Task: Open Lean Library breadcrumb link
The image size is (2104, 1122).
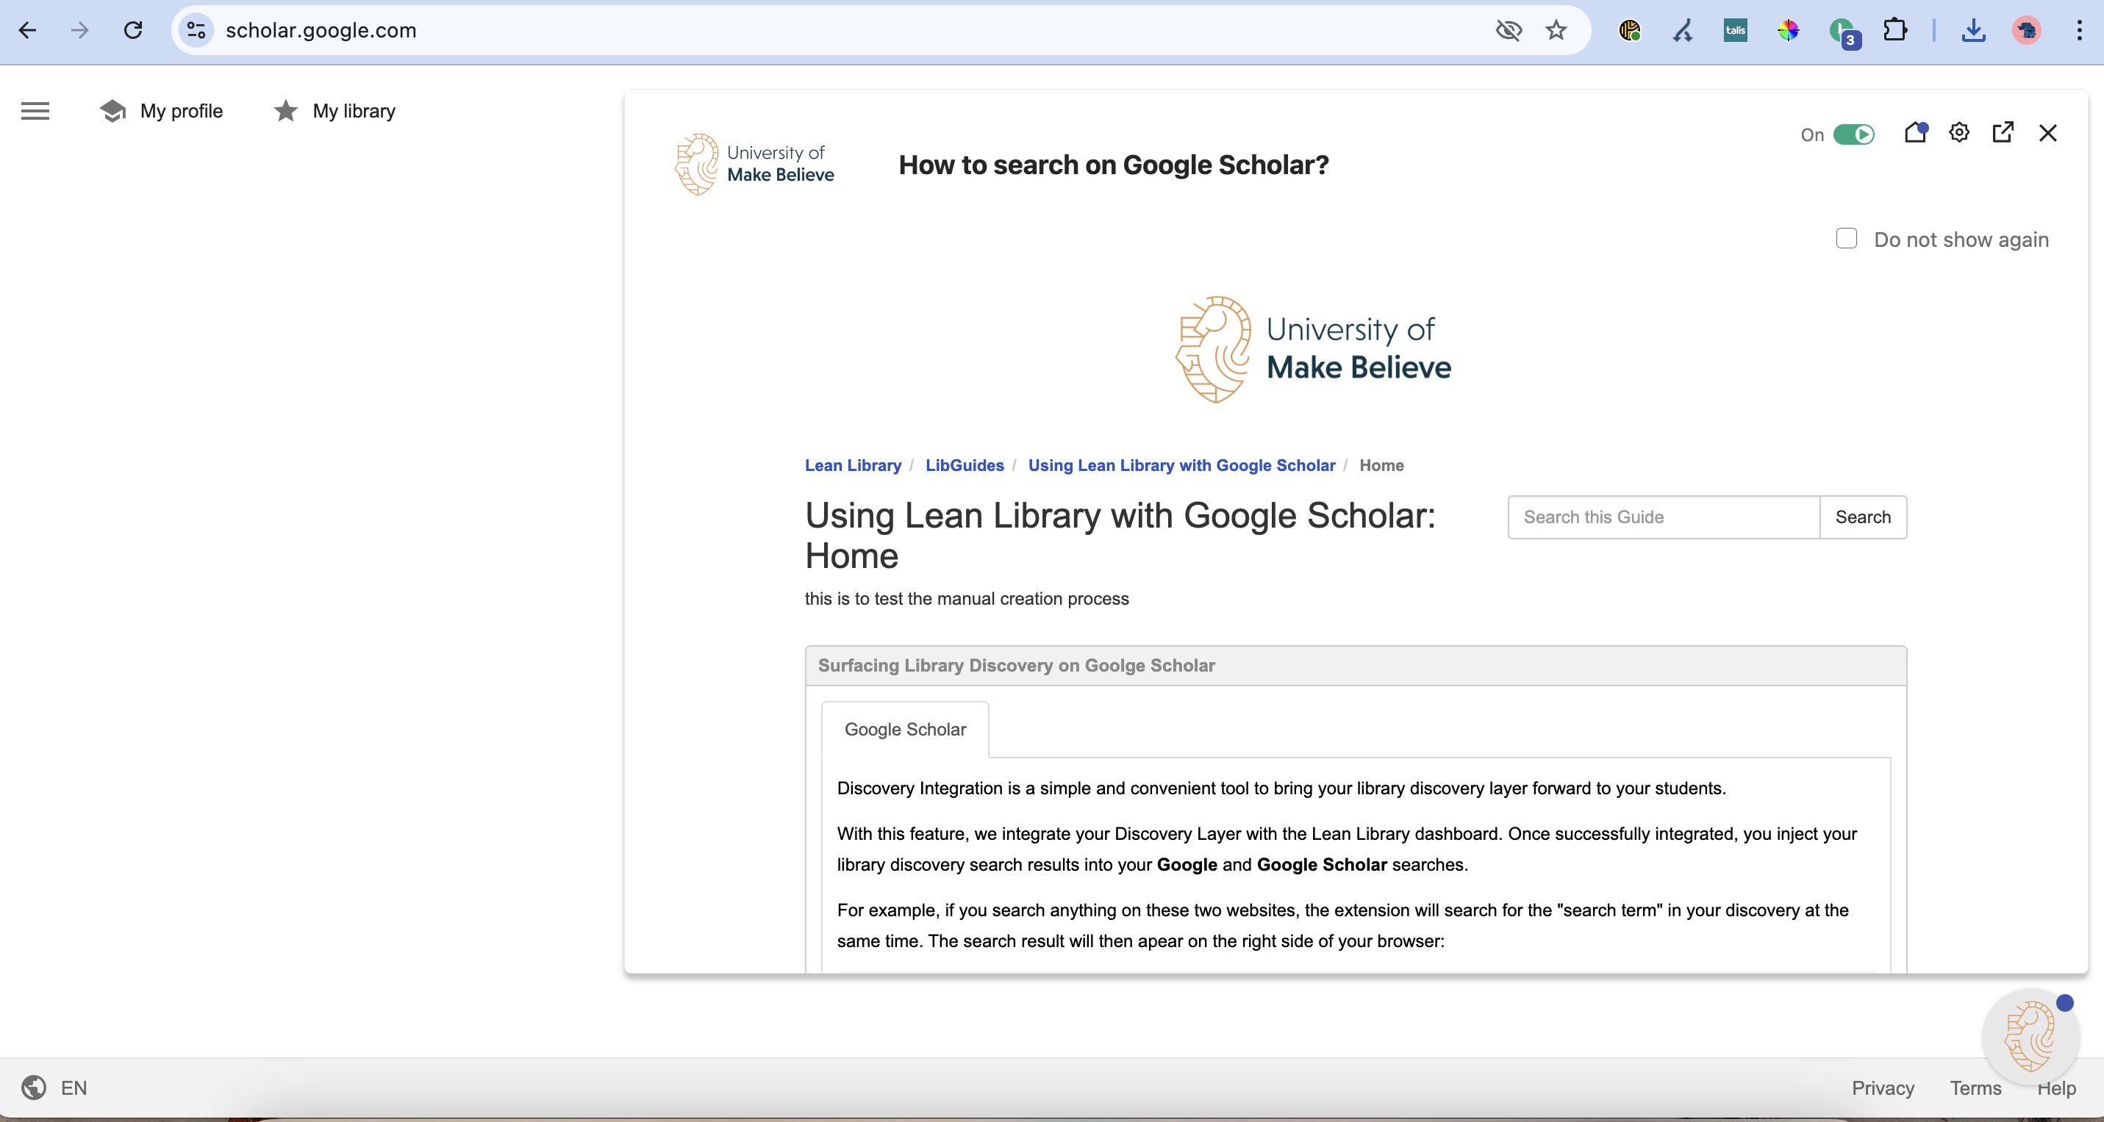Action: (x=853, y=465)
